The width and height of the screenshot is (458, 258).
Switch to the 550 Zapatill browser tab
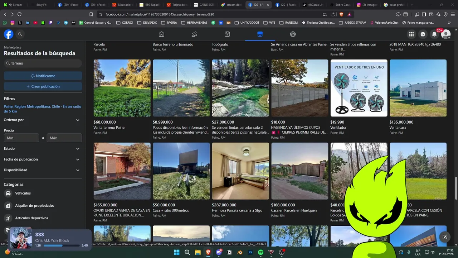(150, 5)
